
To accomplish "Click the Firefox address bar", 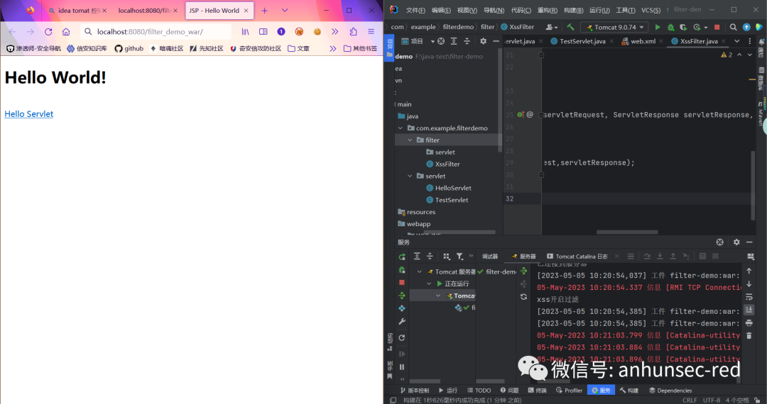I will click(156, 32).
